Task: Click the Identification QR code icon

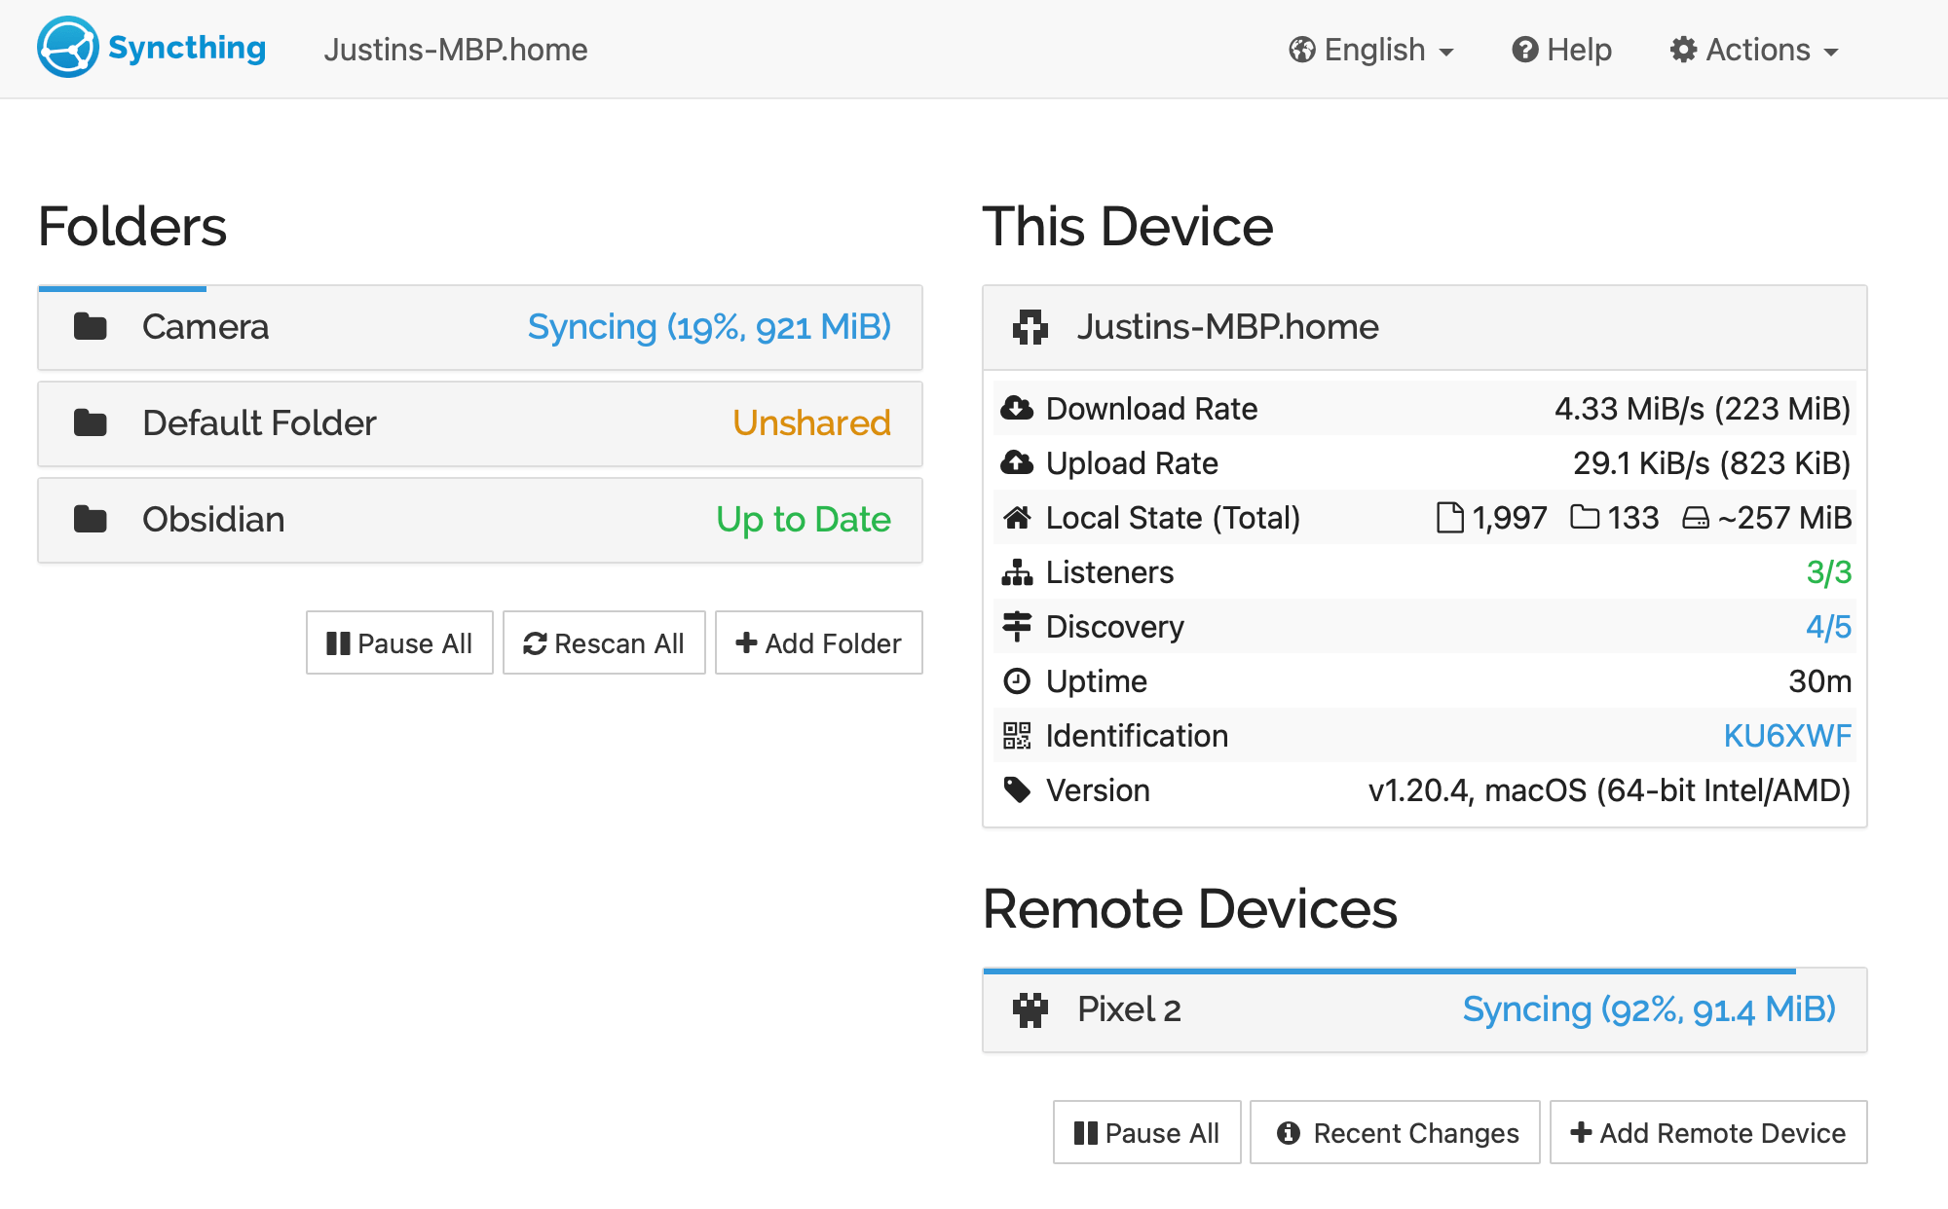Action: click(1017, 736)
